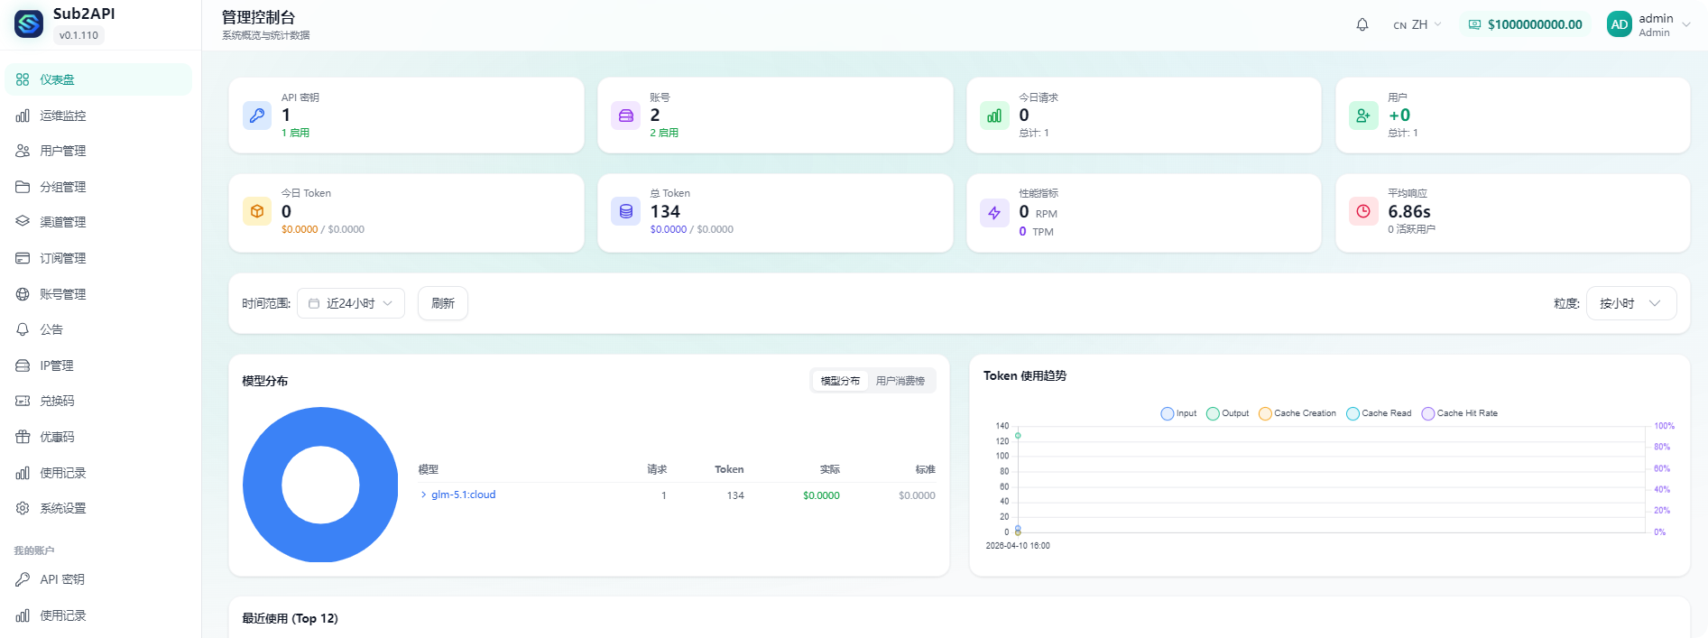Click the account balance wallet icon
The image size is (1708, 638).
1474,25
